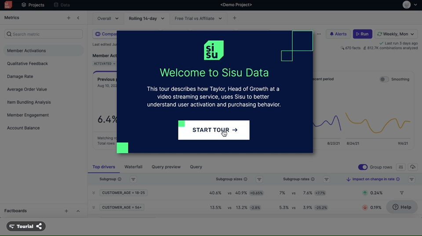Click the 0.24% impact value
Viewport: 422px width, 236px height.
tap(376, 193)
